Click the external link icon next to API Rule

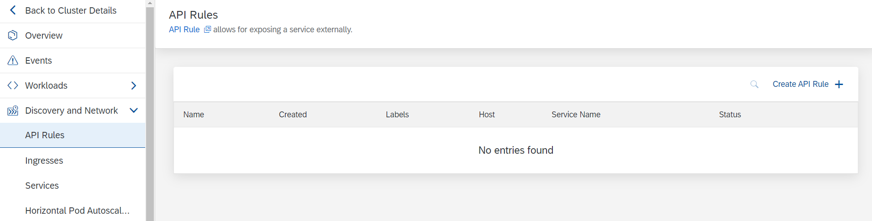(x=207, y=30)
